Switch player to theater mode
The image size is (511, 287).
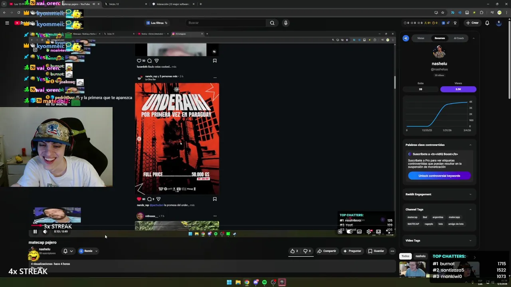(378, 232)
